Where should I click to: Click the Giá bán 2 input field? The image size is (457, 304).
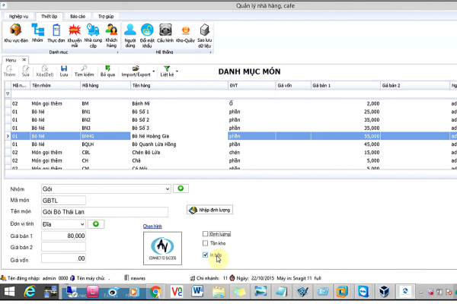coord(63,247)
